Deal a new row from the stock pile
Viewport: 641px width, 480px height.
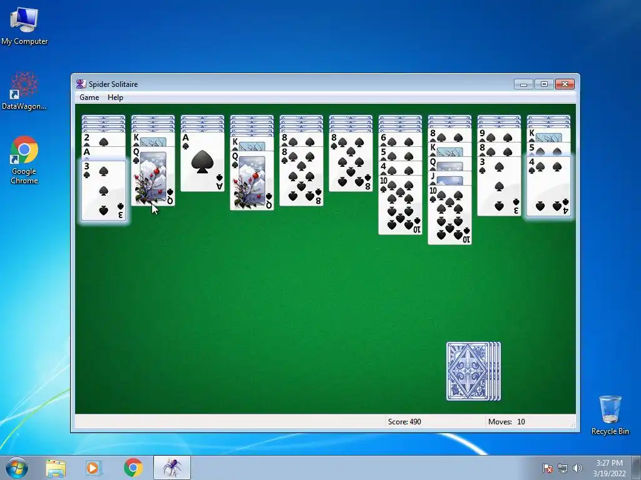point(473,371)
